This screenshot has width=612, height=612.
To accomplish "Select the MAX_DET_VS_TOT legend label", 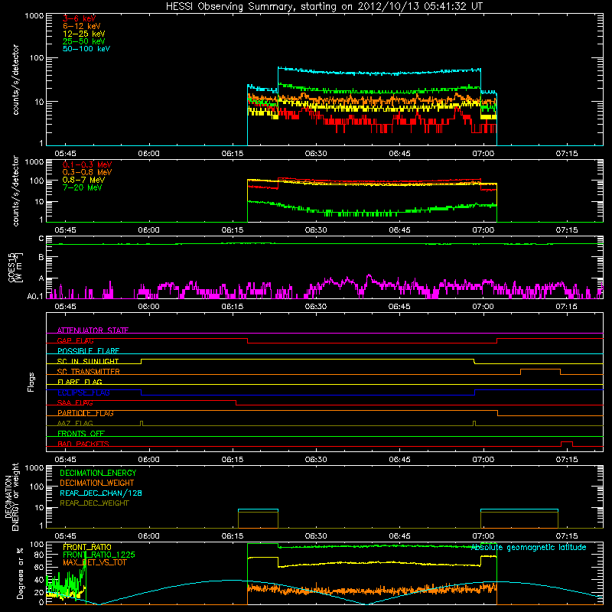I will point(95,562).
